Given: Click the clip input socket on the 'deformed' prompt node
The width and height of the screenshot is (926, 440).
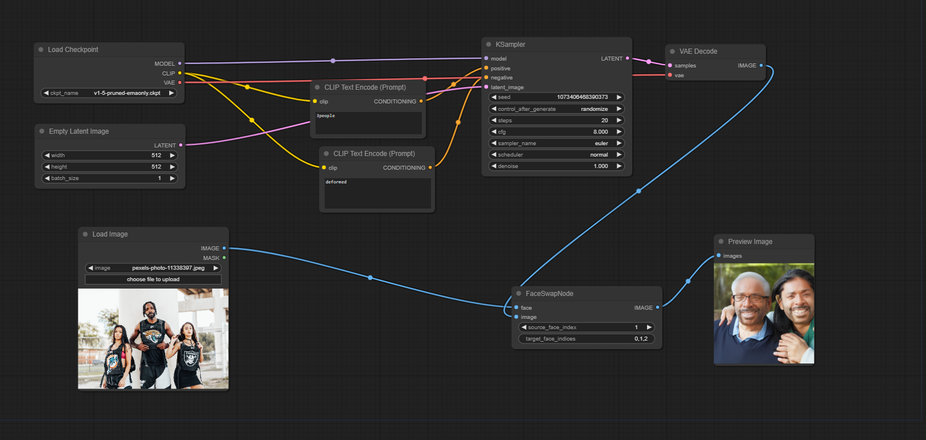Looking at the screenshot, I should click(x=324, y=167).
